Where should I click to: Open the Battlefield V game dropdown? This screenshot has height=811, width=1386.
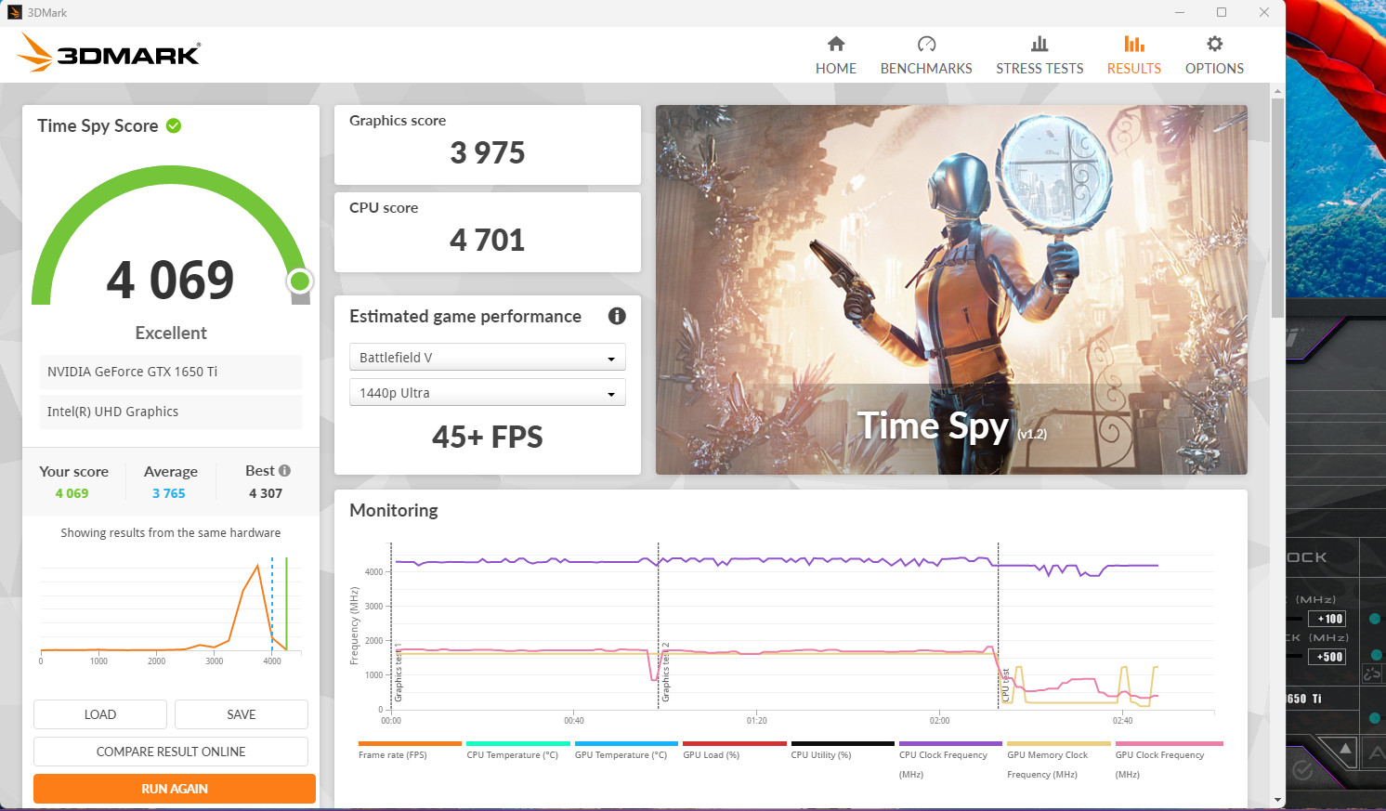pyautogui.click(x=488, y=358)
